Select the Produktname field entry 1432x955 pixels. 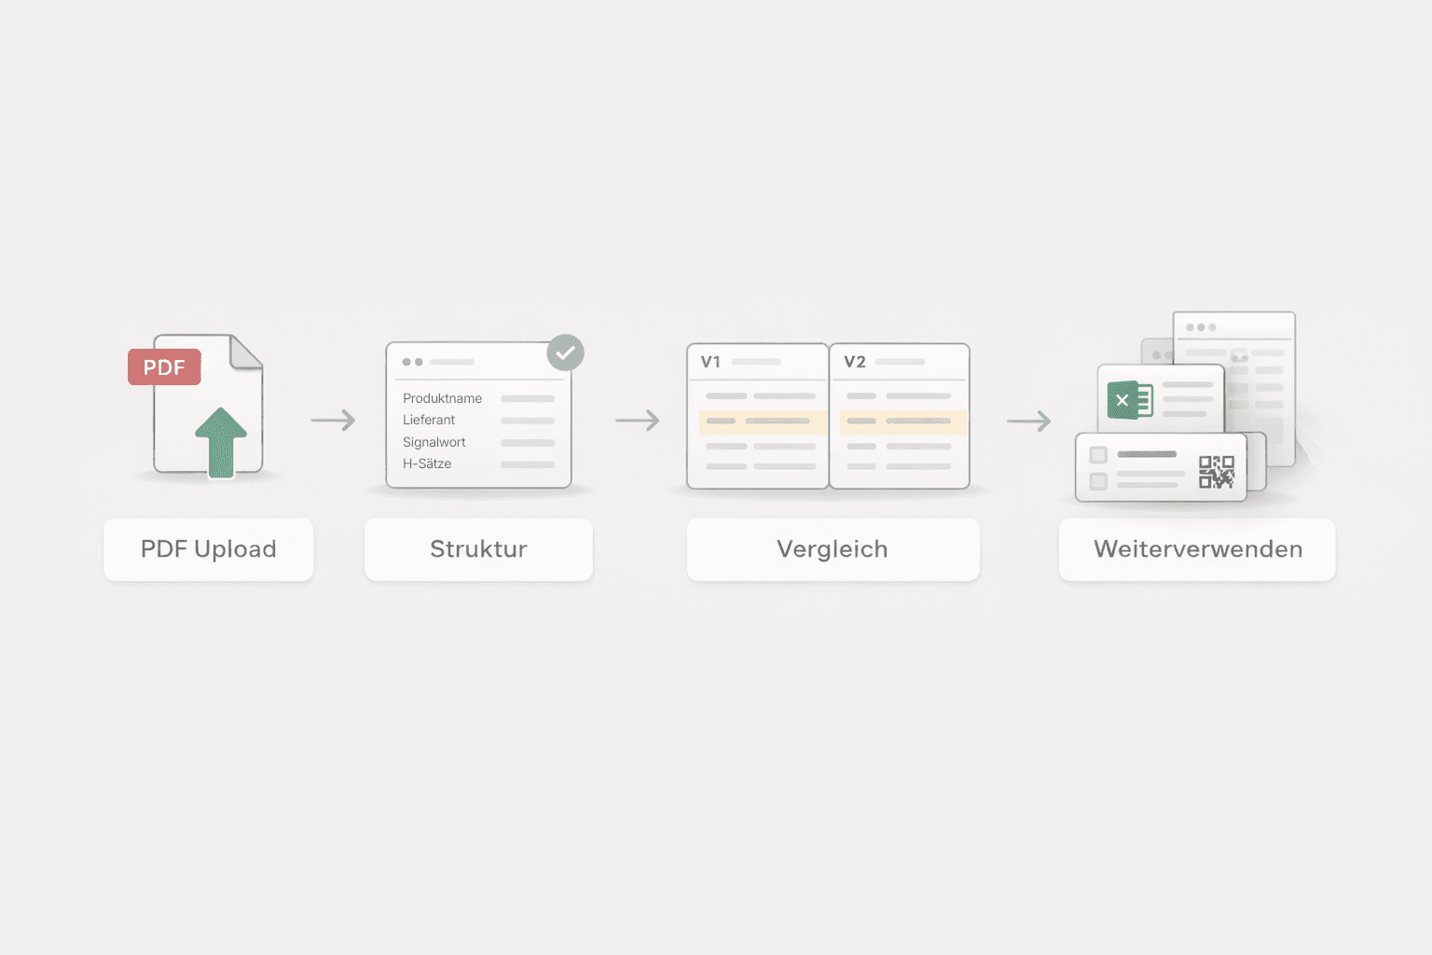[442, 397]
